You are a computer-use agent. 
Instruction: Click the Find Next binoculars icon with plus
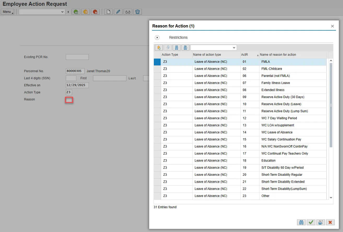(185, 48)
